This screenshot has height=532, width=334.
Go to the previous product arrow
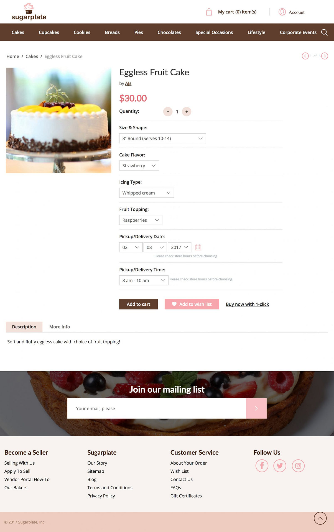(305, 56)
